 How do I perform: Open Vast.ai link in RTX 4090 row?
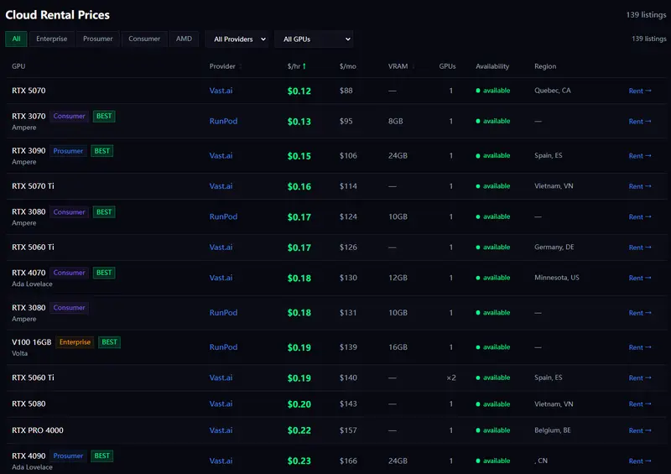(221, 461)
